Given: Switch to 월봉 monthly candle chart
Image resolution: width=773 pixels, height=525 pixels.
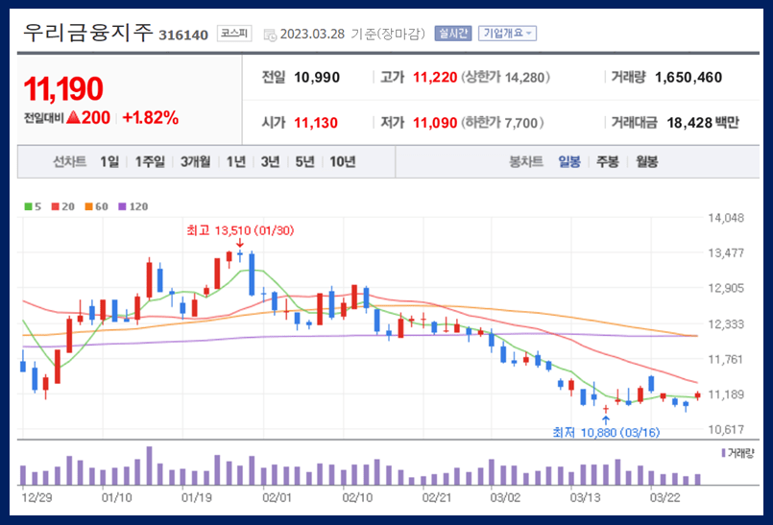Looking at the screenshot, I should click(x=646, y=161).
